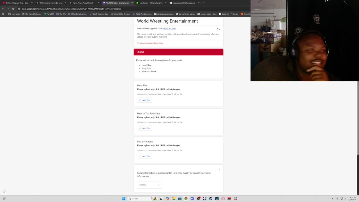Open the VB-Audio app on taskbar
Image resolution: width=359 pixels, height=202 pixels.
click(236, 199)
